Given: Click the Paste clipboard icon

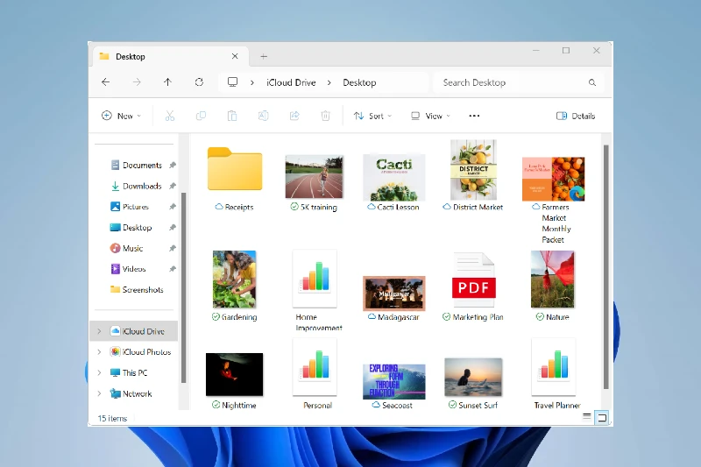Looking at the screenshot, I should [x=232, y=116].
